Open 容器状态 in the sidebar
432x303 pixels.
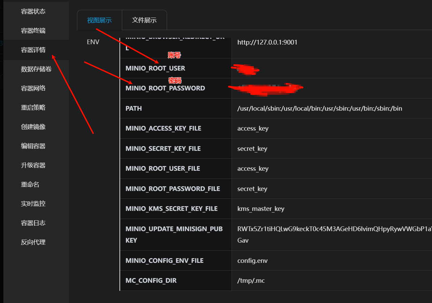point(33,11)
